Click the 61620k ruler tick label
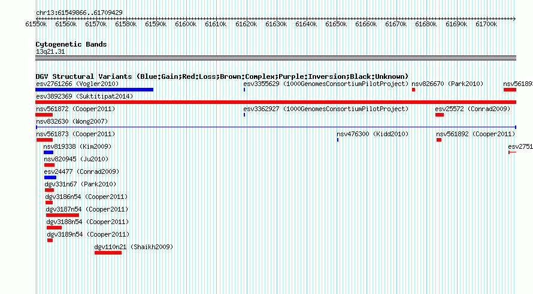Screen dimensions: 533x294 pos(246,24)
